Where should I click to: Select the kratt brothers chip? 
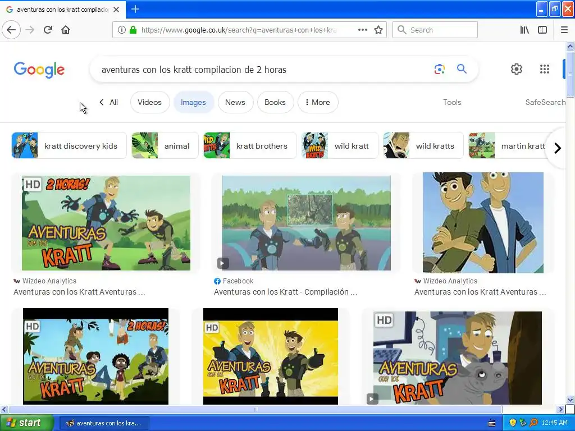[250, 145]
